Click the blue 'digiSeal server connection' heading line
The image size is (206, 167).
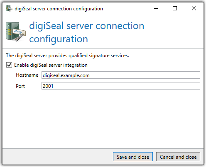[x=87, y=26]
